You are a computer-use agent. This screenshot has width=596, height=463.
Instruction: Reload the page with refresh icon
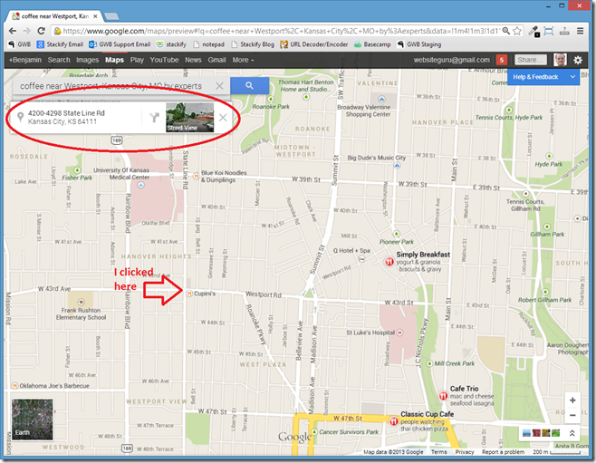click(x=41, y=31)
